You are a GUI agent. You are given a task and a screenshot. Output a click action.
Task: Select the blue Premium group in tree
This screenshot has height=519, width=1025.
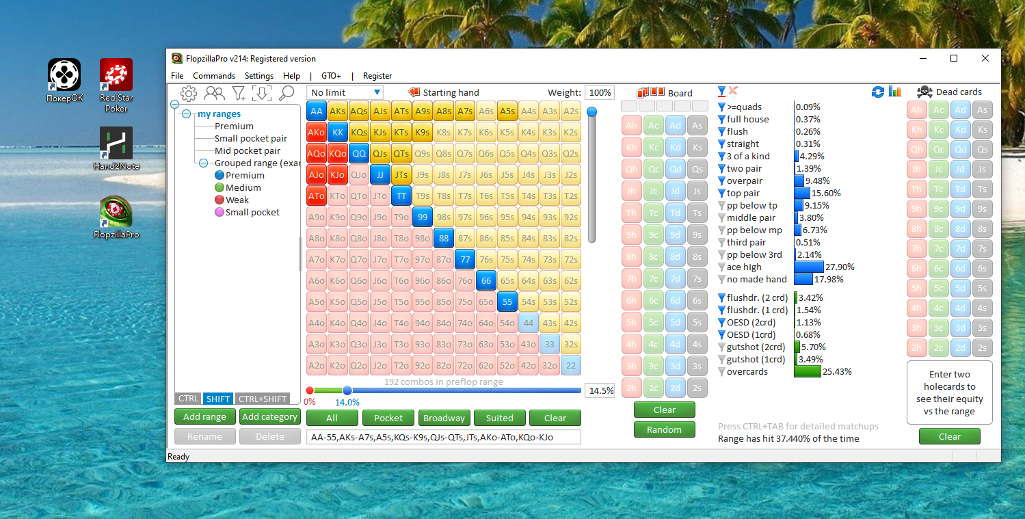click(239, 176)
